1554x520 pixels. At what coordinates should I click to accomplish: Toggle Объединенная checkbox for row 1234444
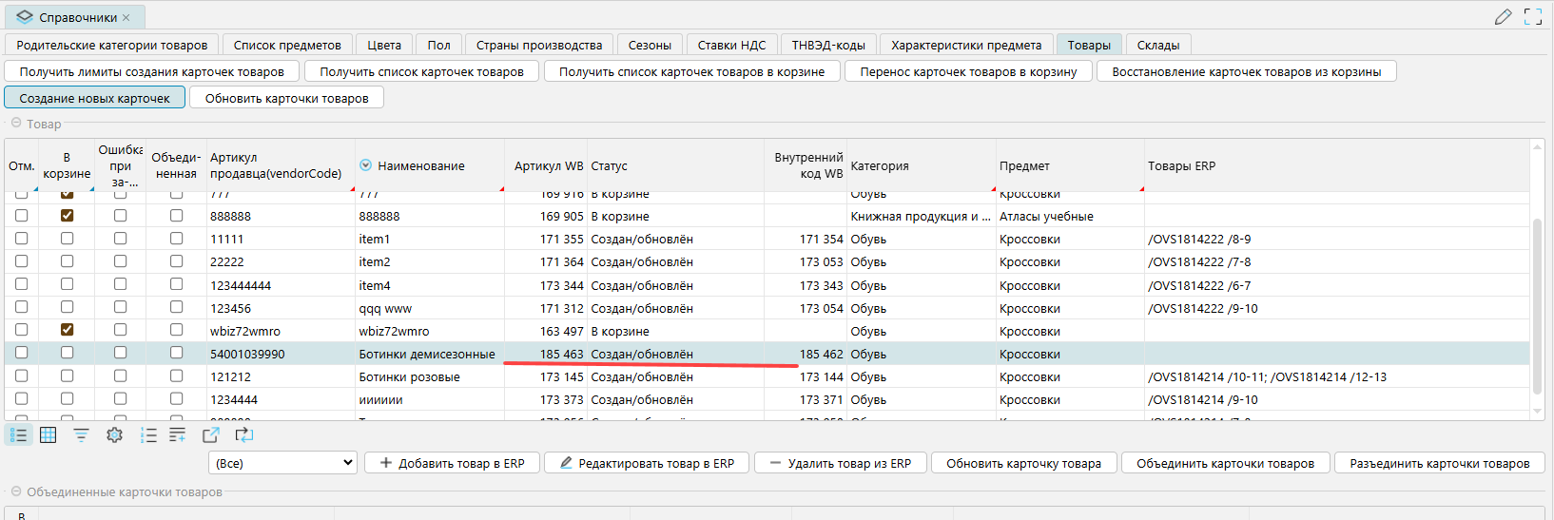tap(176, 398)
